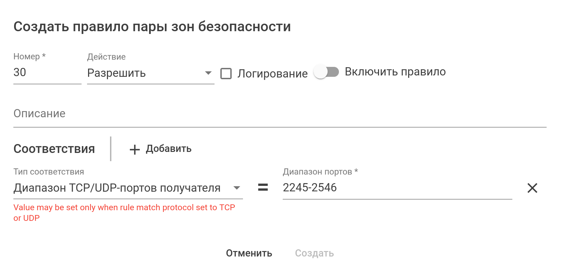Remove the port range match with X

tap(532, 188)
